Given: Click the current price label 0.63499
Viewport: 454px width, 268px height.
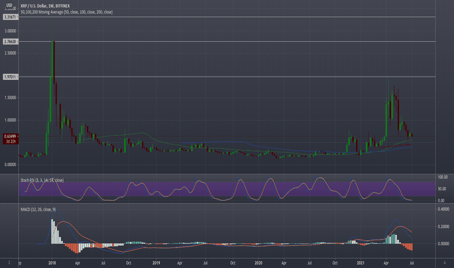Looking at the screenshot, I should [x=11, y=136].
